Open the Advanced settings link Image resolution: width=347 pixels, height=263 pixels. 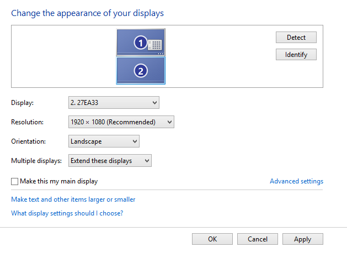click(x=296, y=181)
